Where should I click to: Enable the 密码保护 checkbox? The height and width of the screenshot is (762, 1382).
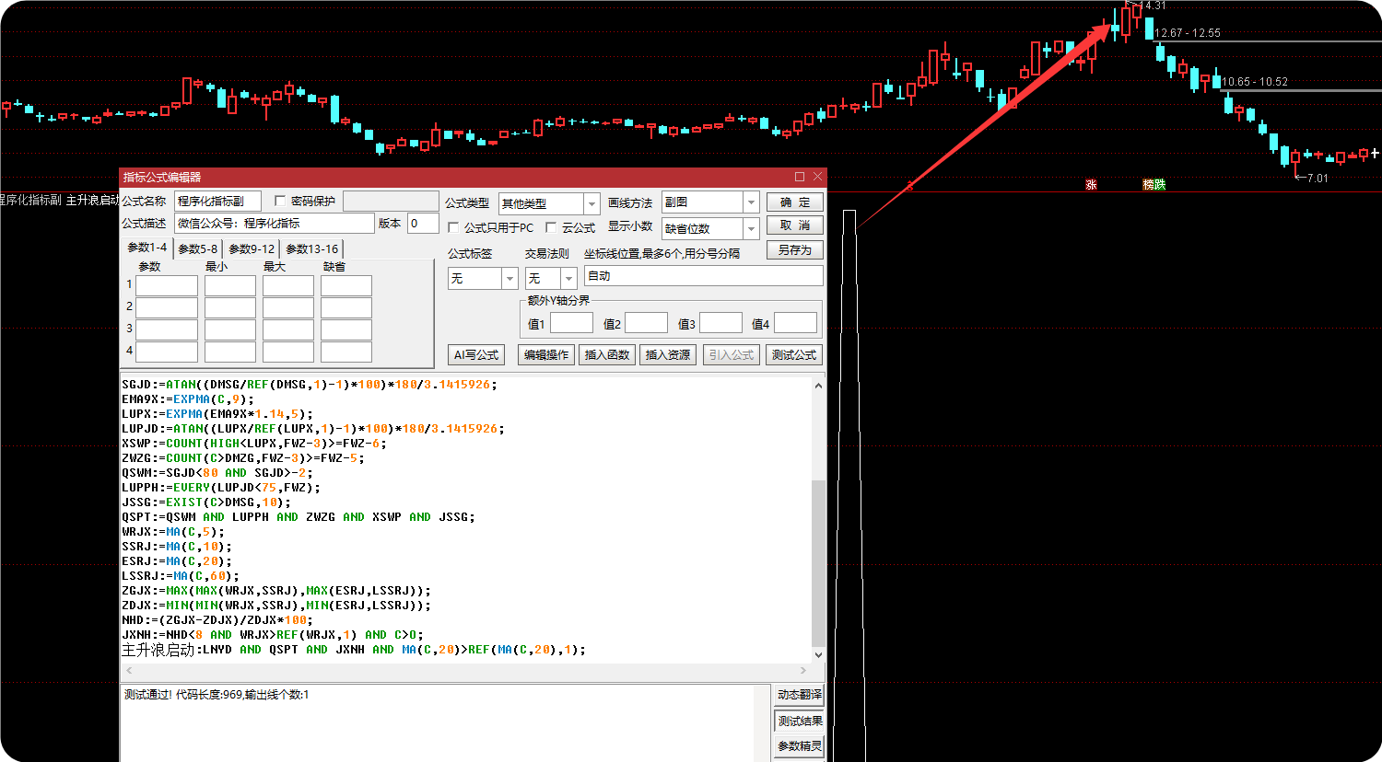click(280, 201)
